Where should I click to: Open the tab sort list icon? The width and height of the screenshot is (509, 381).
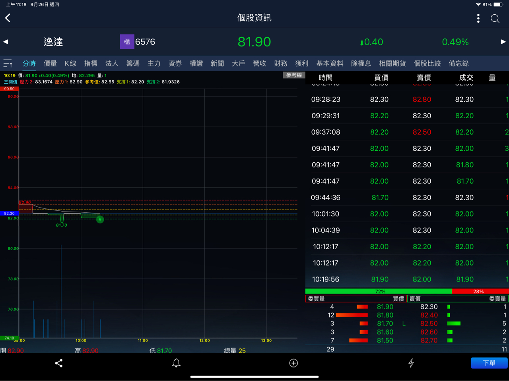[x=8, y=63]
